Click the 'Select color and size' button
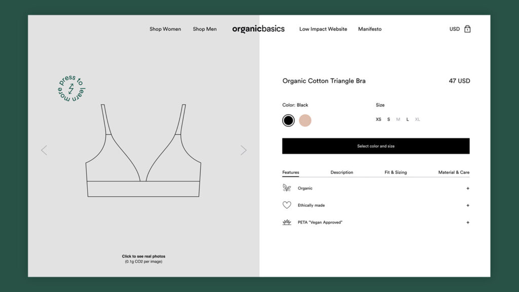This screenshot has width=519, height=292. [376, 146]
